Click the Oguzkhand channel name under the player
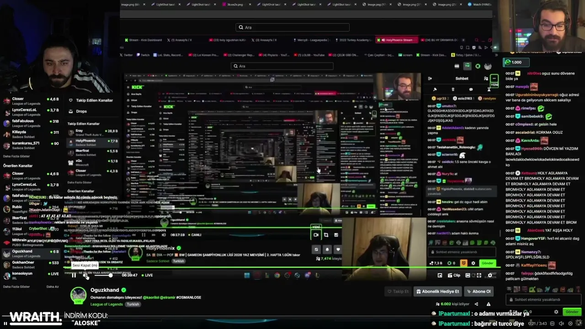585x329 pixels. click(105, 290)
